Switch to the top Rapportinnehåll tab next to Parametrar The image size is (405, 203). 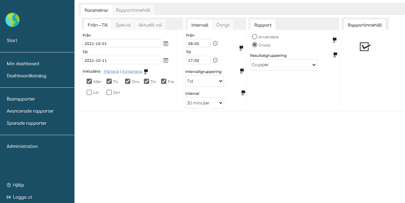133,10
